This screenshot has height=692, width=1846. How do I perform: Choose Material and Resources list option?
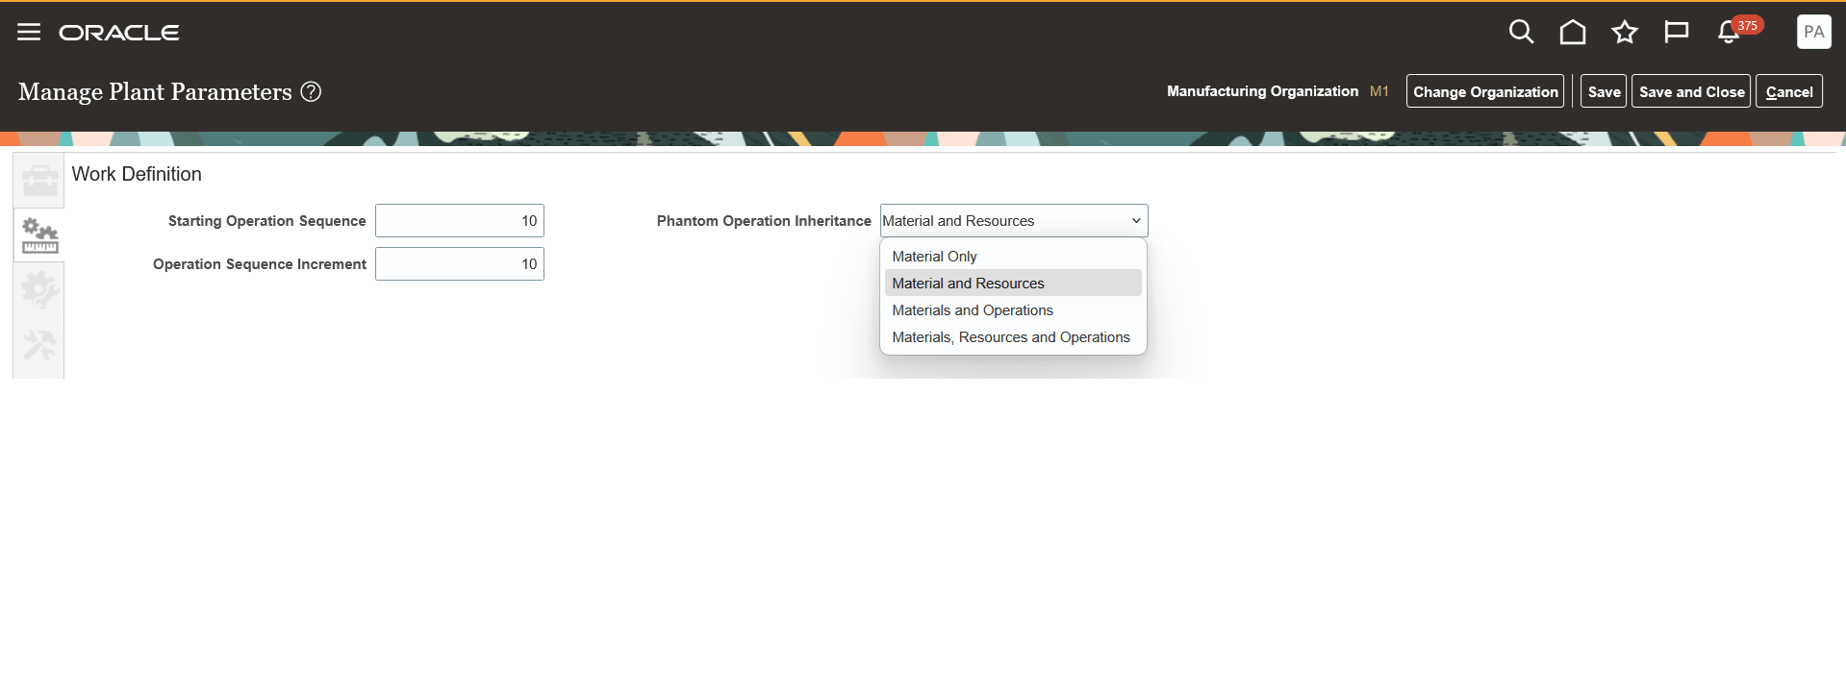[1013, 284]
